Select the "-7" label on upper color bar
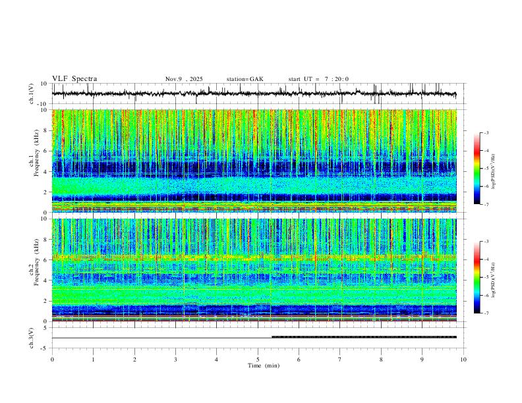522x403 pixels. click(486, 204)
